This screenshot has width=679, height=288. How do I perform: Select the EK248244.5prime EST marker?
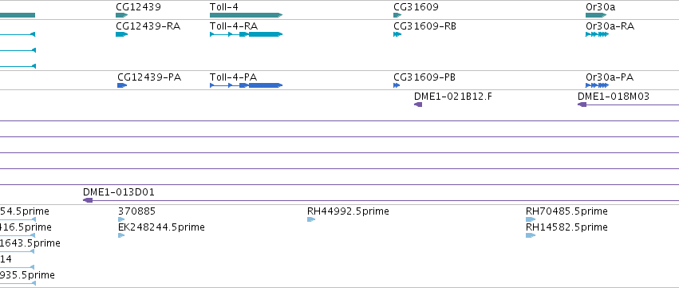tap(121, 235)
